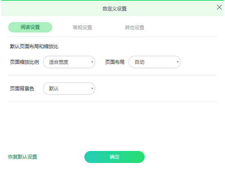Viewport: 225px width, 171px height.
Task: Click the 页面布局 label
Action: click(x=115, y=62)
